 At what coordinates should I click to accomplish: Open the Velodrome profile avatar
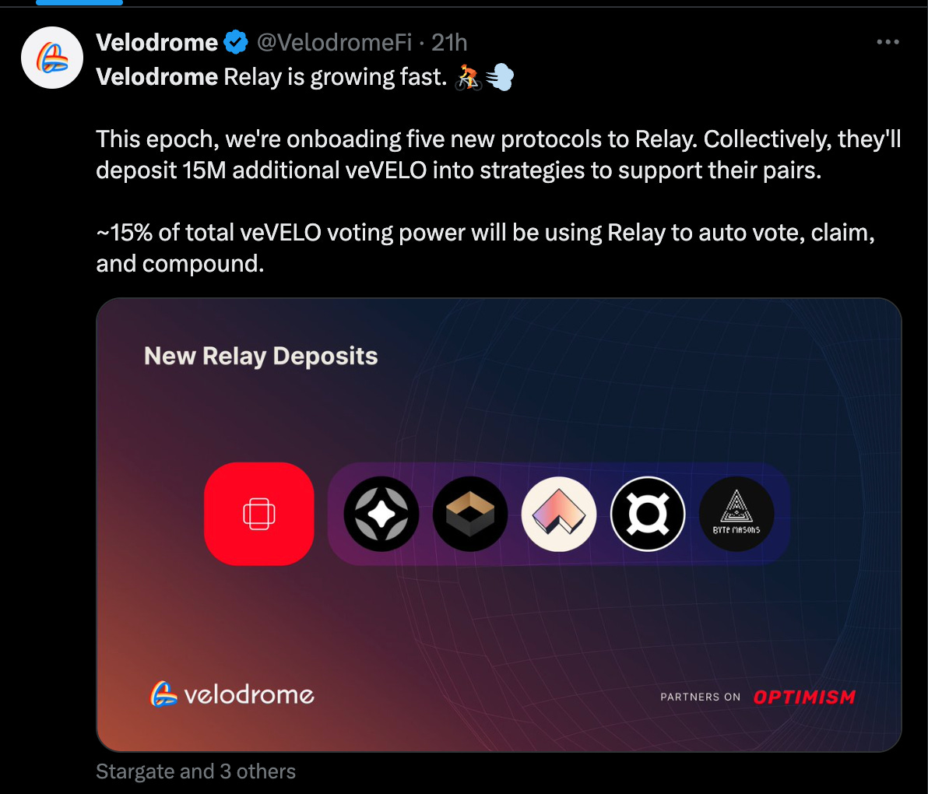52,58
